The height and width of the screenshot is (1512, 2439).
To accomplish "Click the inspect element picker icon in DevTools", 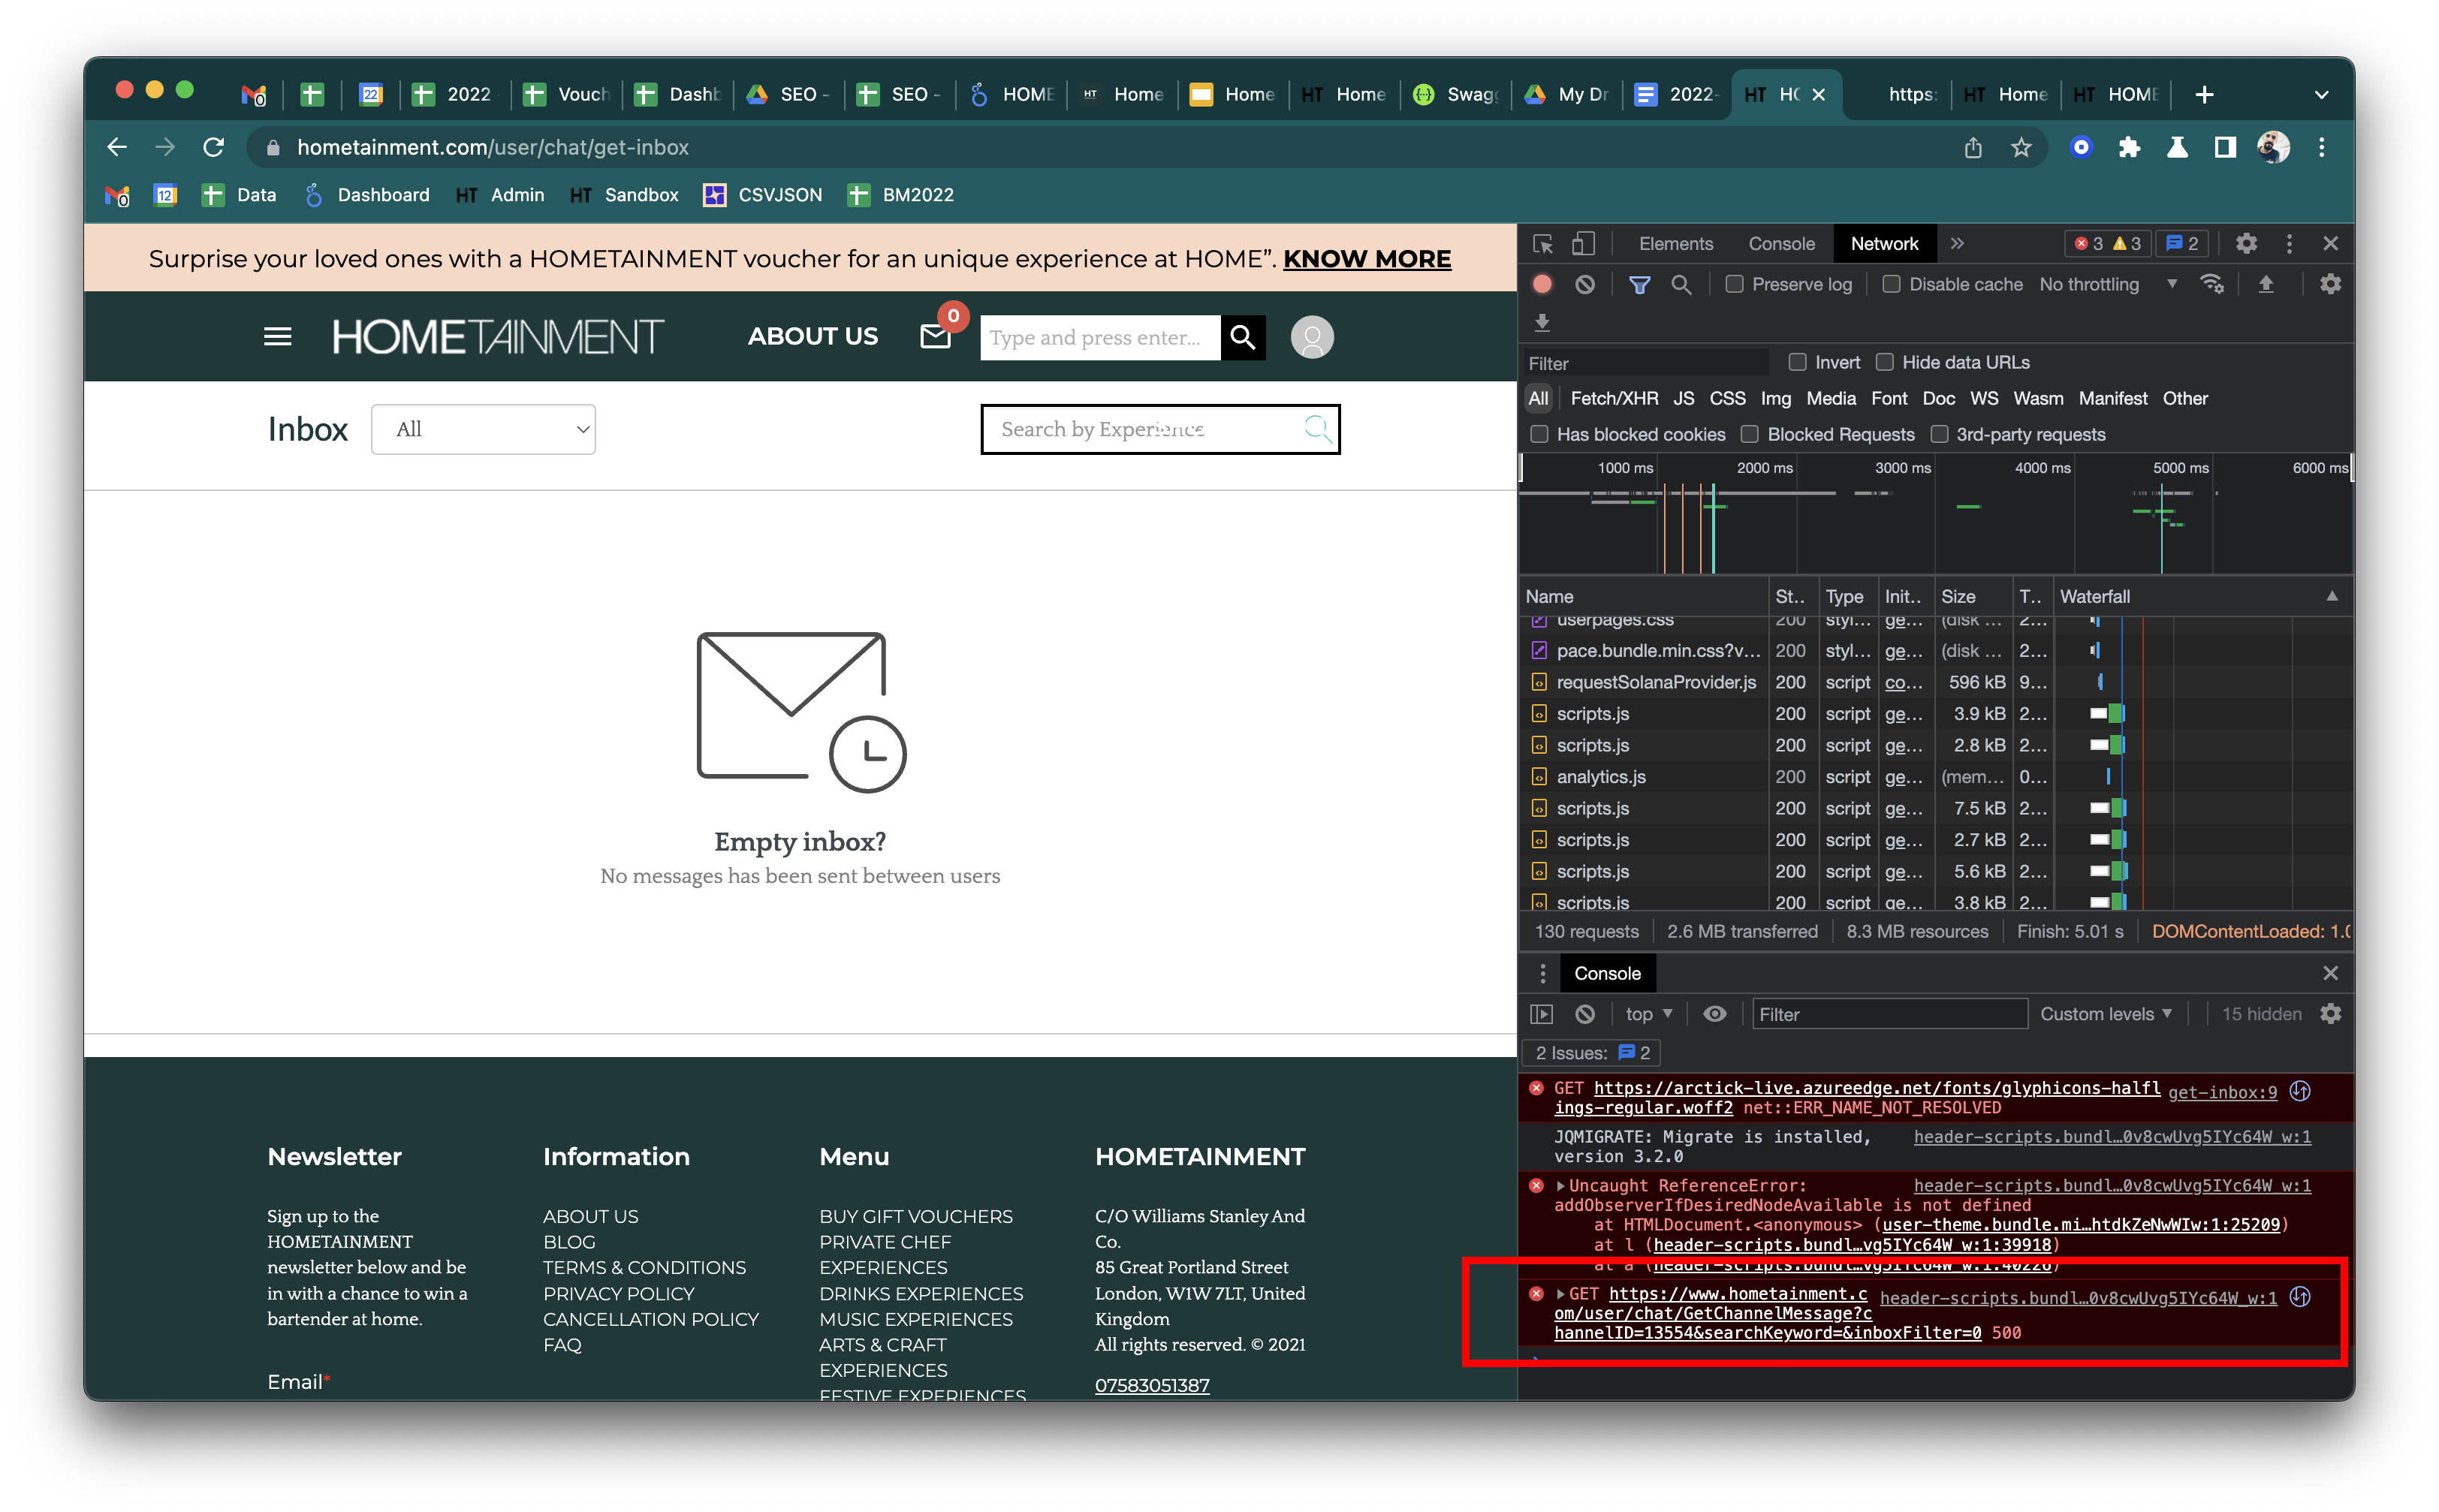I will point(1543,244).
